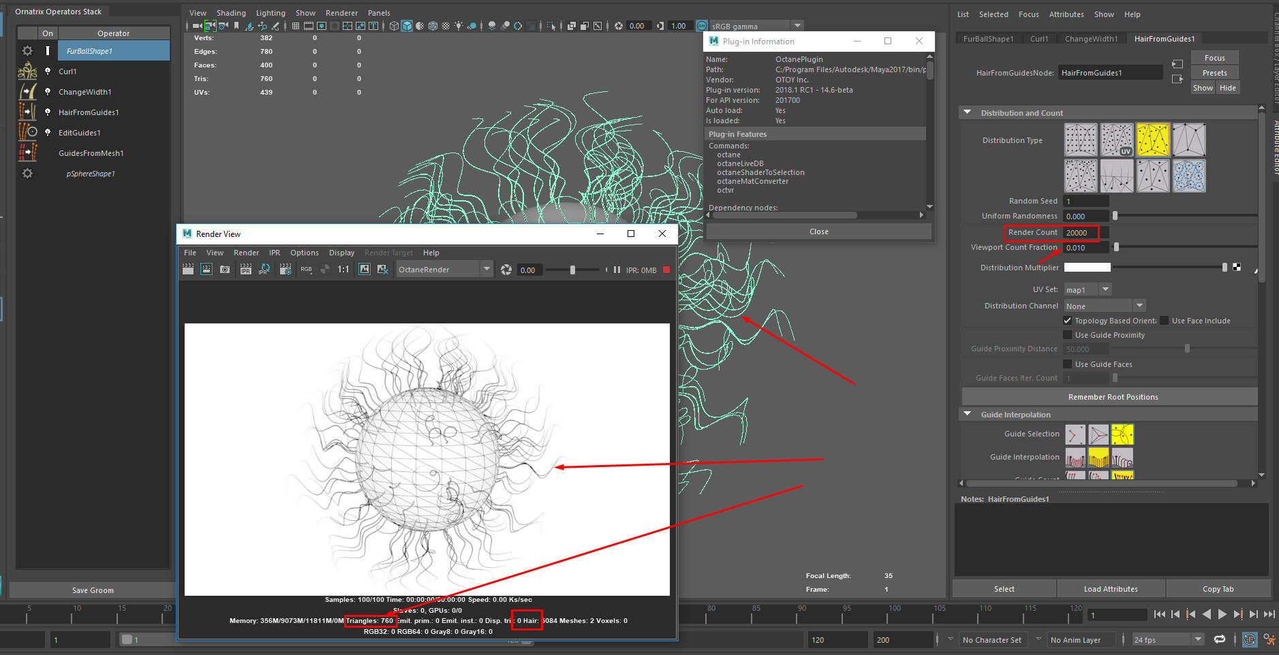The image size is (1279, 655).
Task: Remove the image from Render View
Action: click(382, 270)
